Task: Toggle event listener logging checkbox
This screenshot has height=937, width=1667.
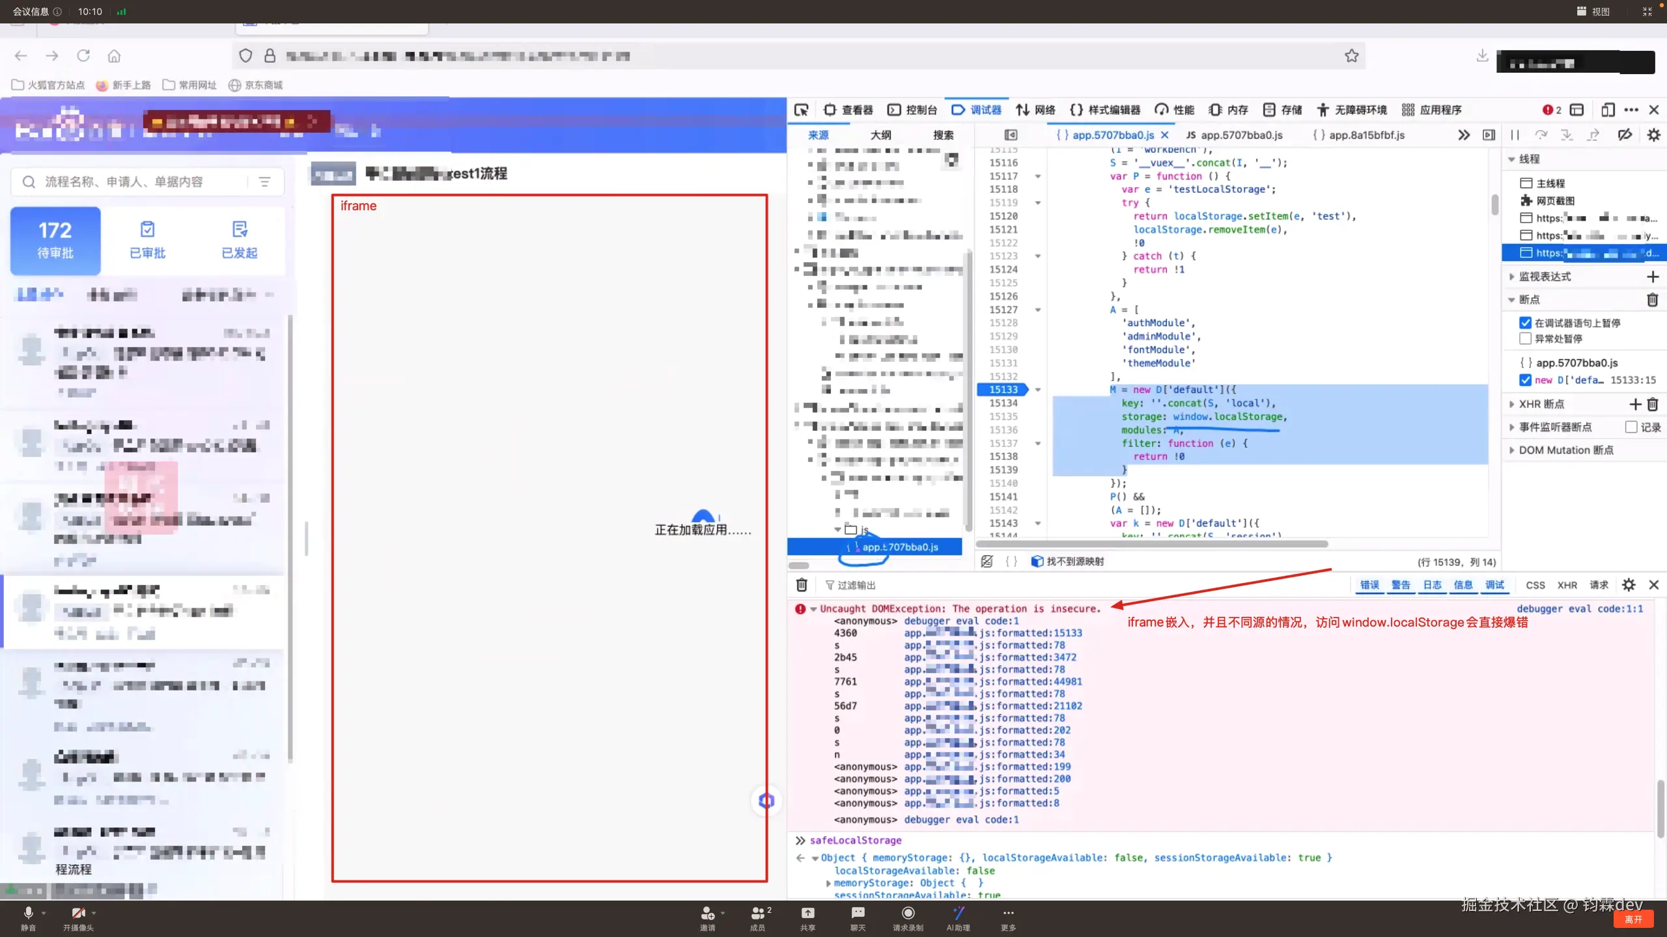Action: click(x=1631, y=427)
